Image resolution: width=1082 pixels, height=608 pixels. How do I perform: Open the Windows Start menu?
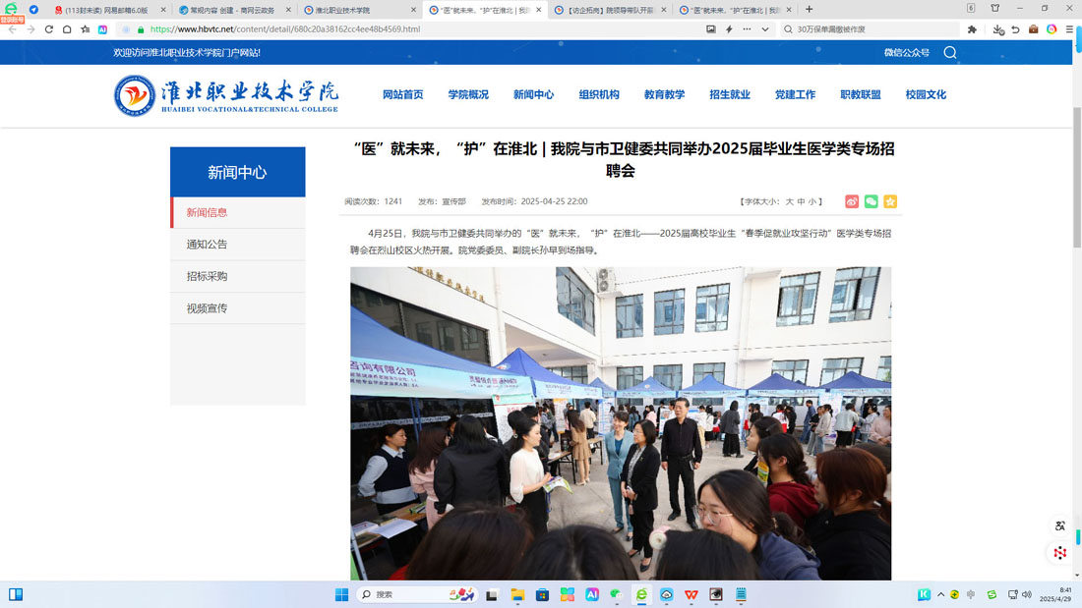[x=341, y=594]
